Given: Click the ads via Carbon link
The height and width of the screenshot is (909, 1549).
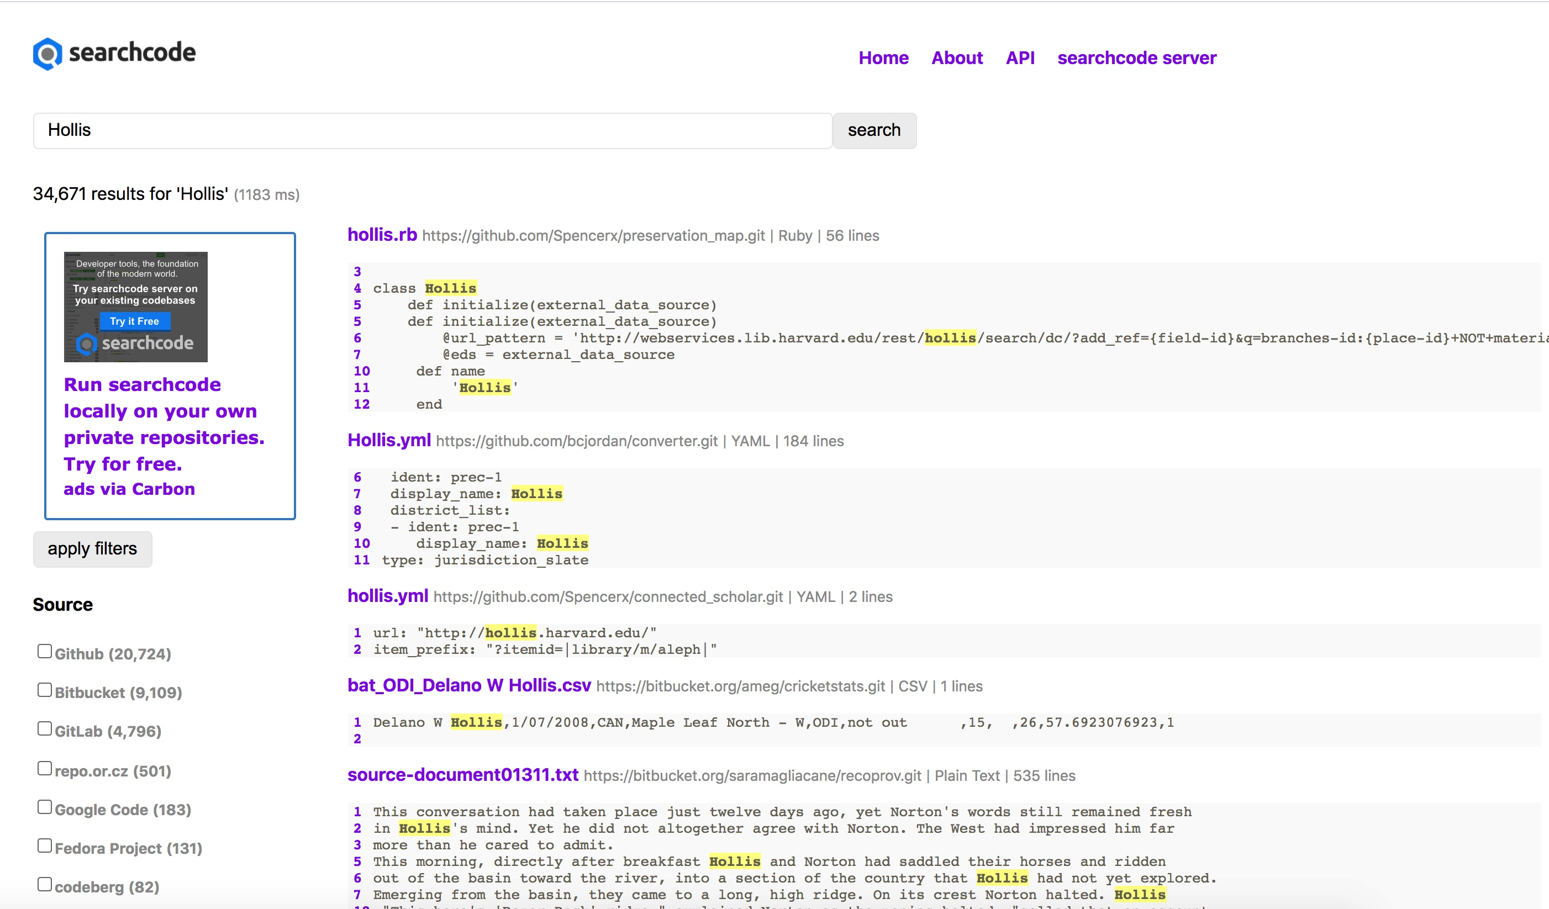Looking at the screenshot, I should 129,489.
